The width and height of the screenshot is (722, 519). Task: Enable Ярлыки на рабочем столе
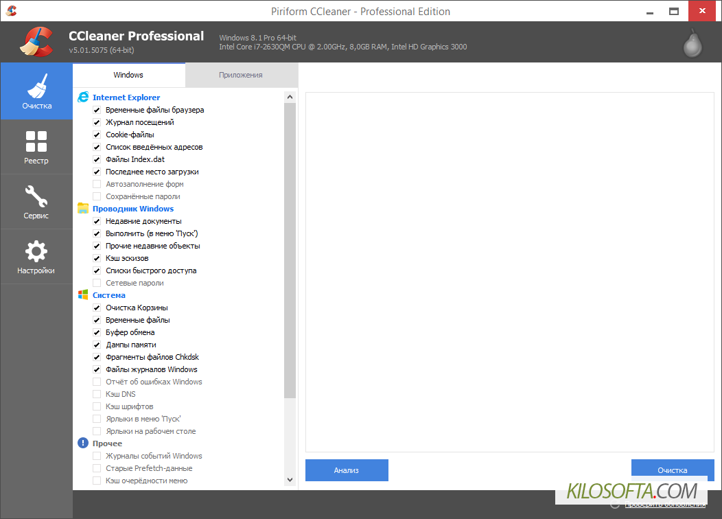(97, 431)
